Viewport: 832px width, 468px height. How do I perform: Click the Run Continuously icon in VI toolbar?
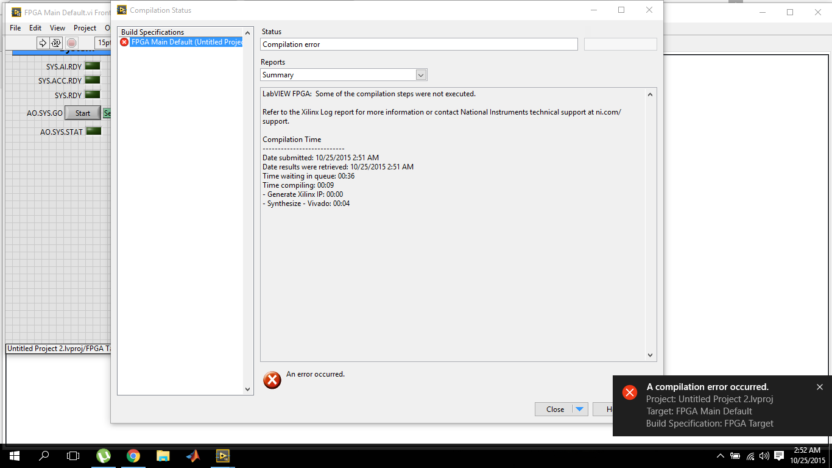point(56,43)
